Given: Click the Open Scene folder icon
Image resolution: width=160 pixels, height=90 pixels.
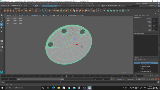Looking at the screenshot, I should point(14,6).
